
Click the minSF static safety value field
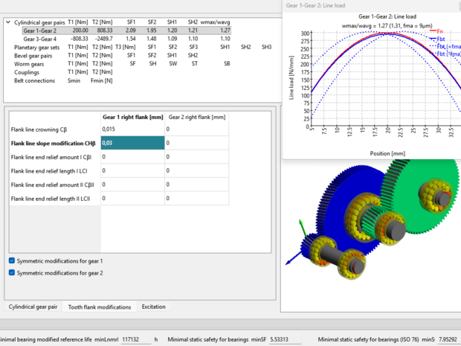pyautogui.click(x=283, y=339)
